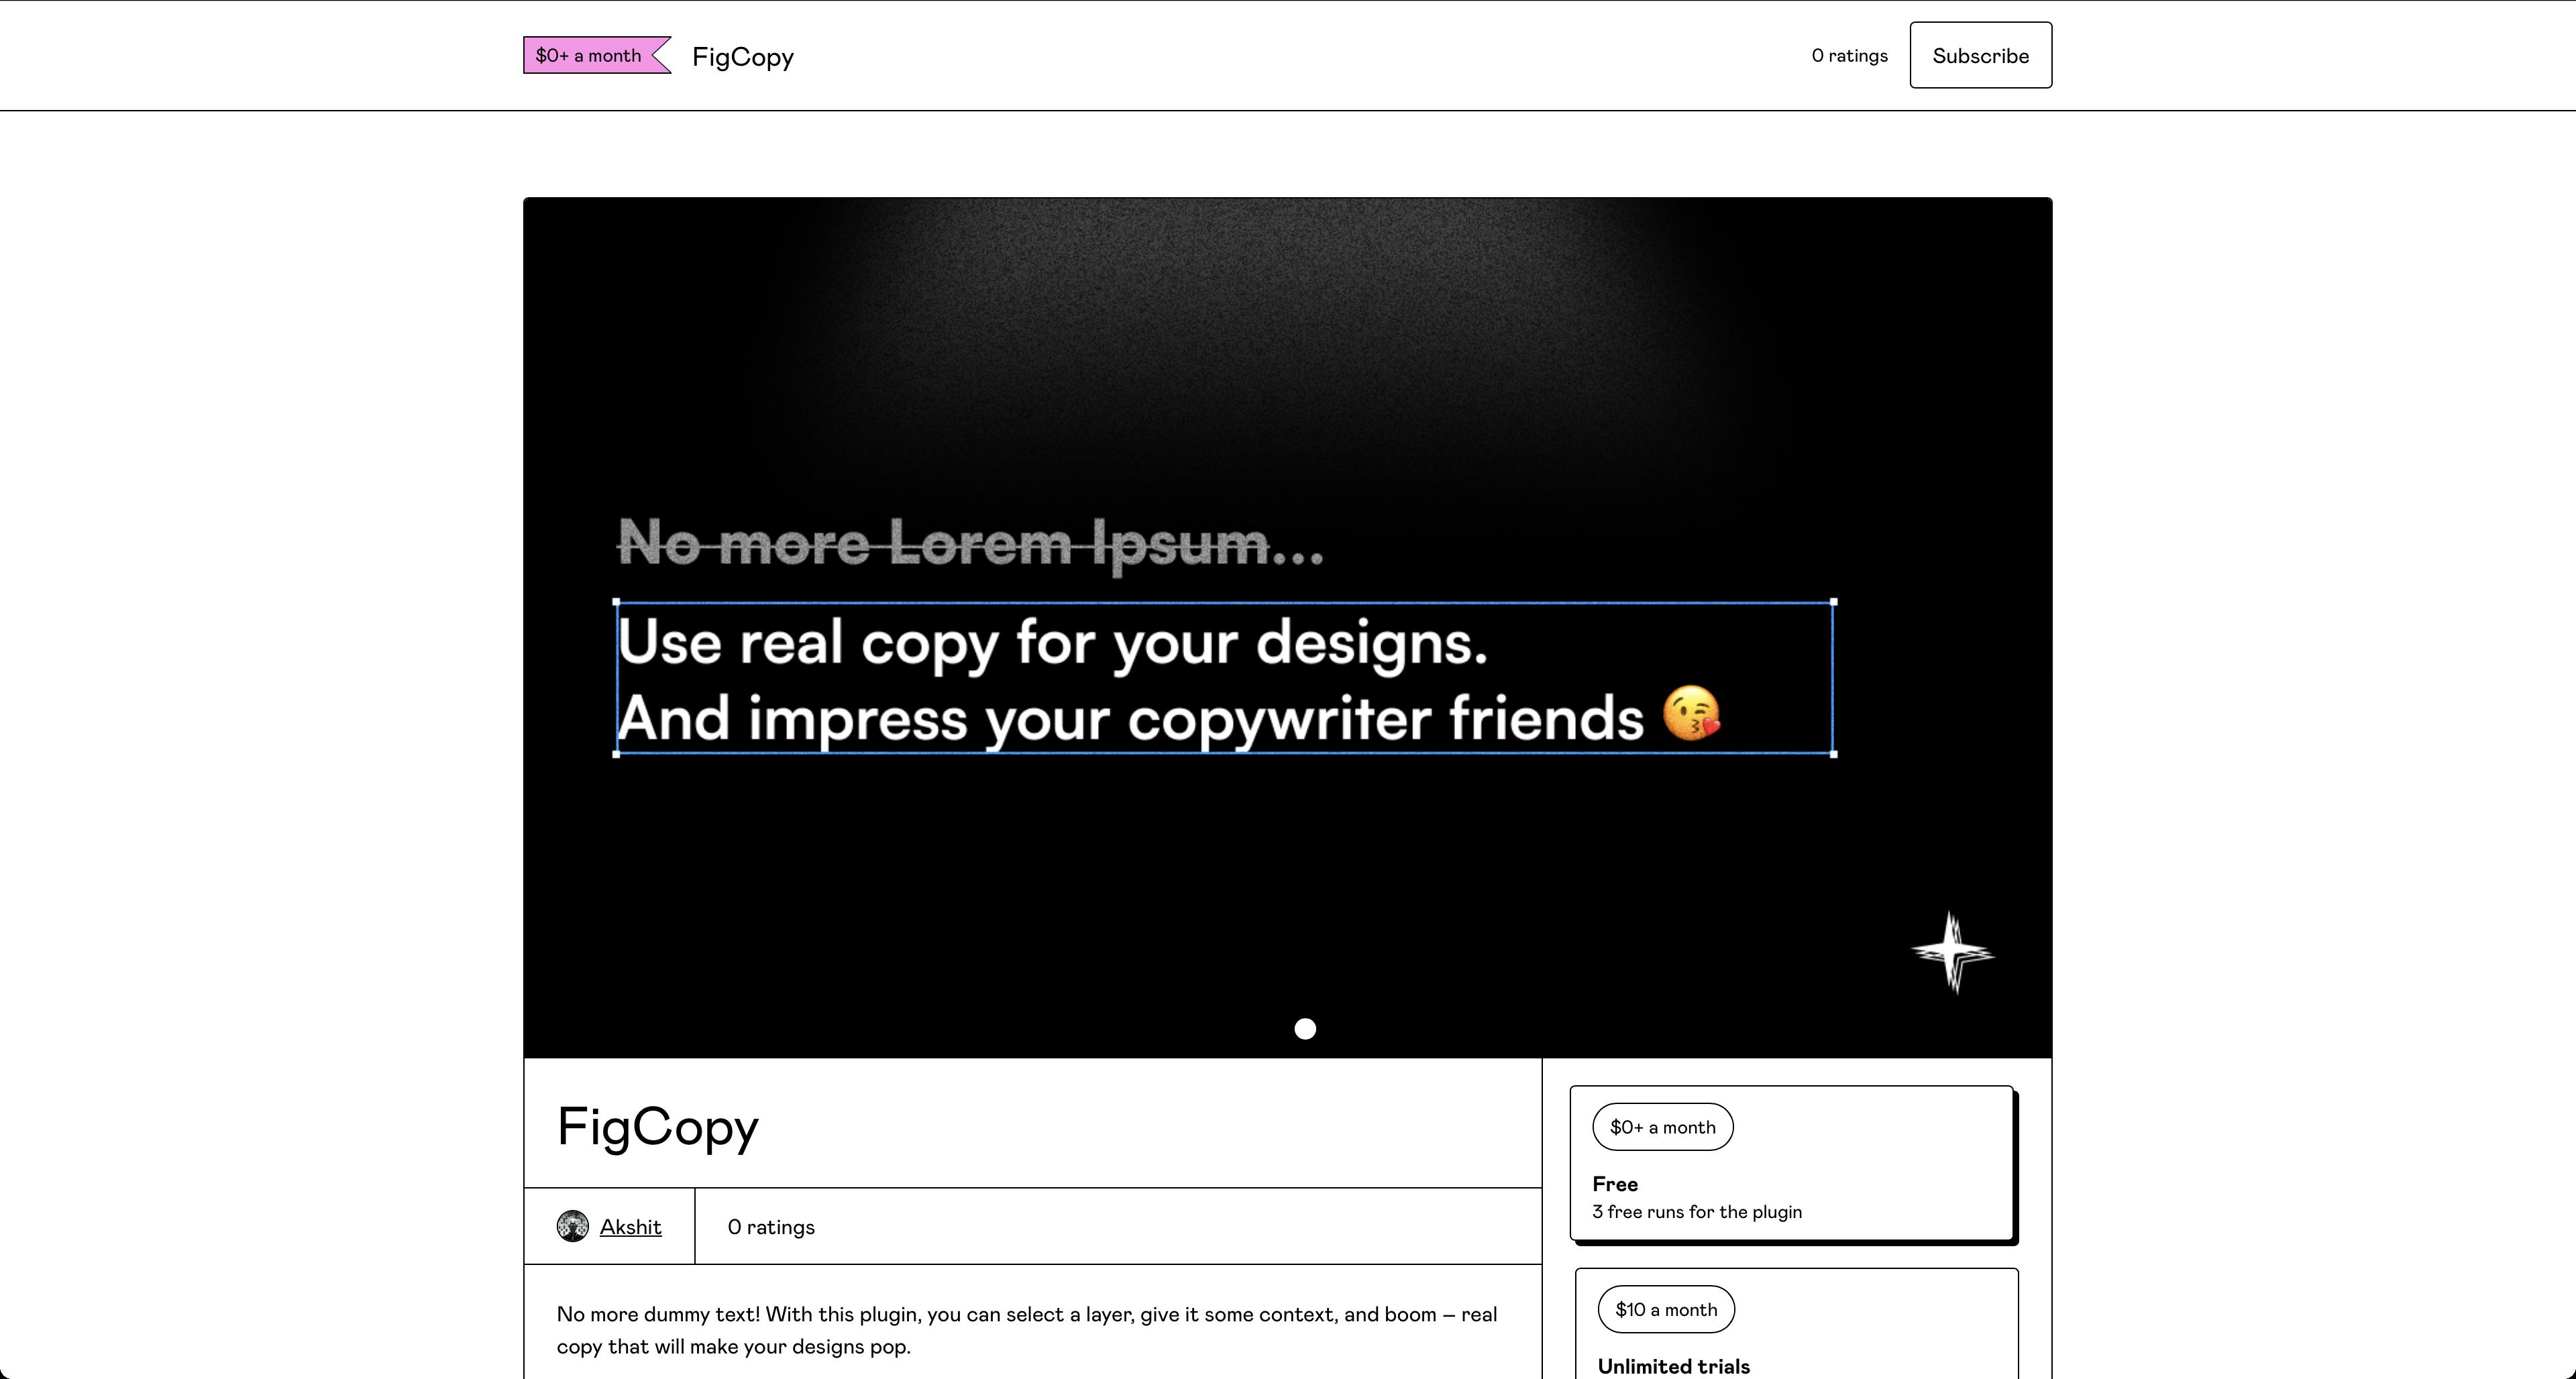
Task: Click the pink $0+ a month price tag
Action: point(590,56)
